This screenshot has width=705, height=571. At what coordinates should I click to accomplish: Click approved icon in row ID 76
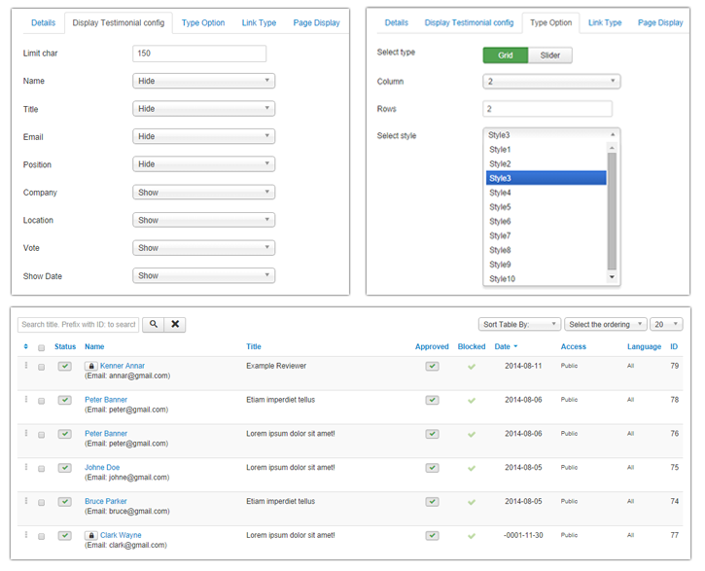(x=432, y=434)
